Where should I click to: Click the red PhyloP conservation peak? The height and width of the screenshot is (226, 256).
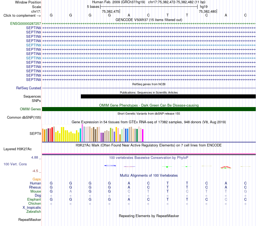click(x=226, y=167)
